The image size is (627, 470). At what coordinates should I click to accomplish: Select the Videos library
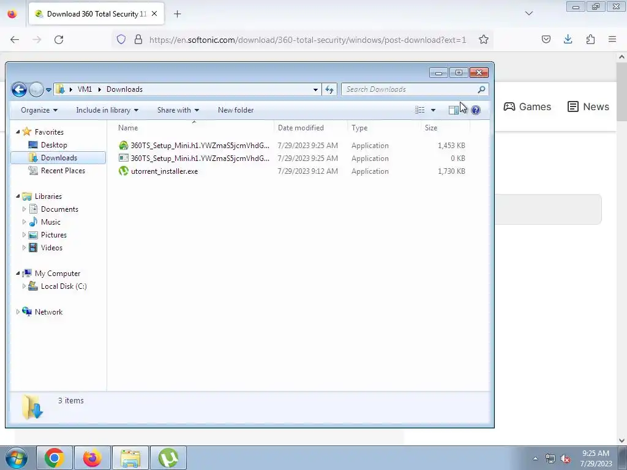click(x=51, y=247)
